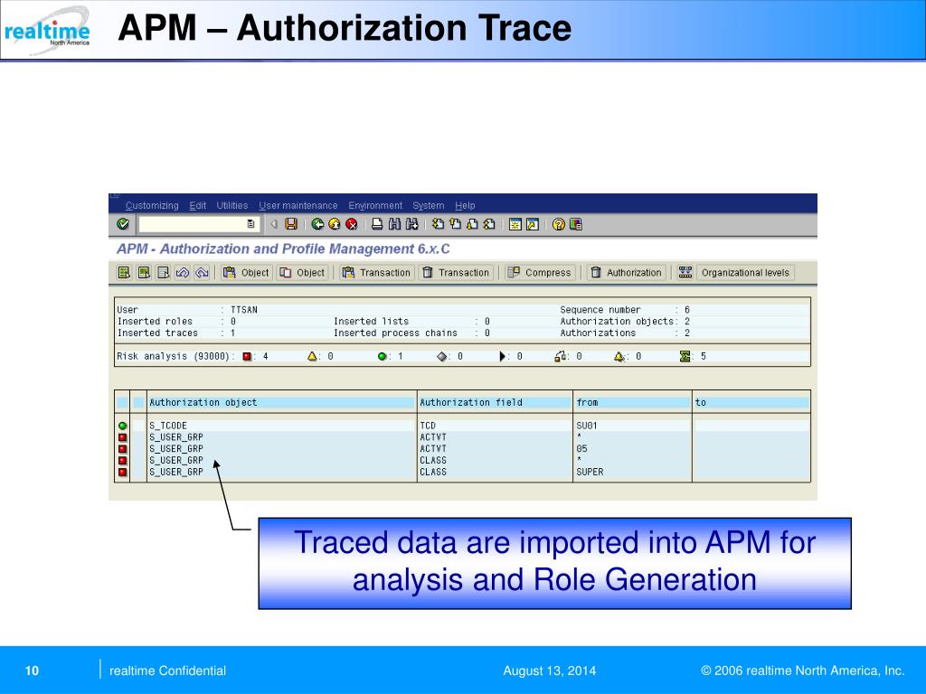Collapse command field using gray triangle

273,224
